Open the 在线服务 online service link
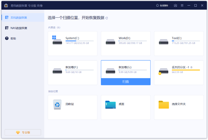This screenshot has width=208, height=140. (x=162, y=5)
